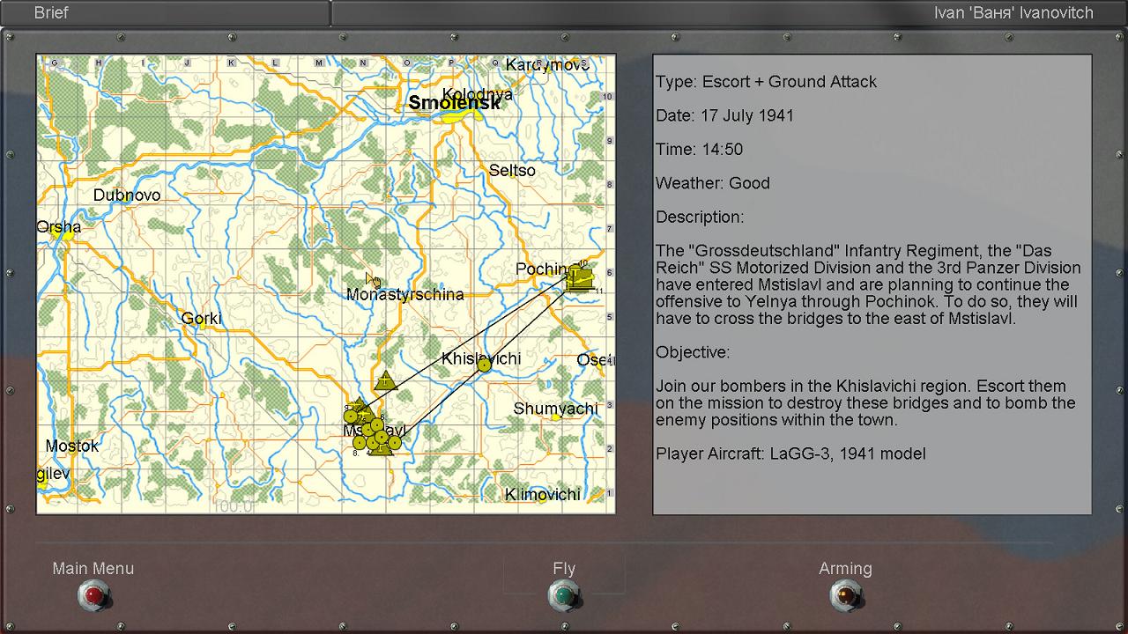Click the Smolensk city label on the map
The width and height of the screenshot is (1128, 634).
(x=454, y=103)
